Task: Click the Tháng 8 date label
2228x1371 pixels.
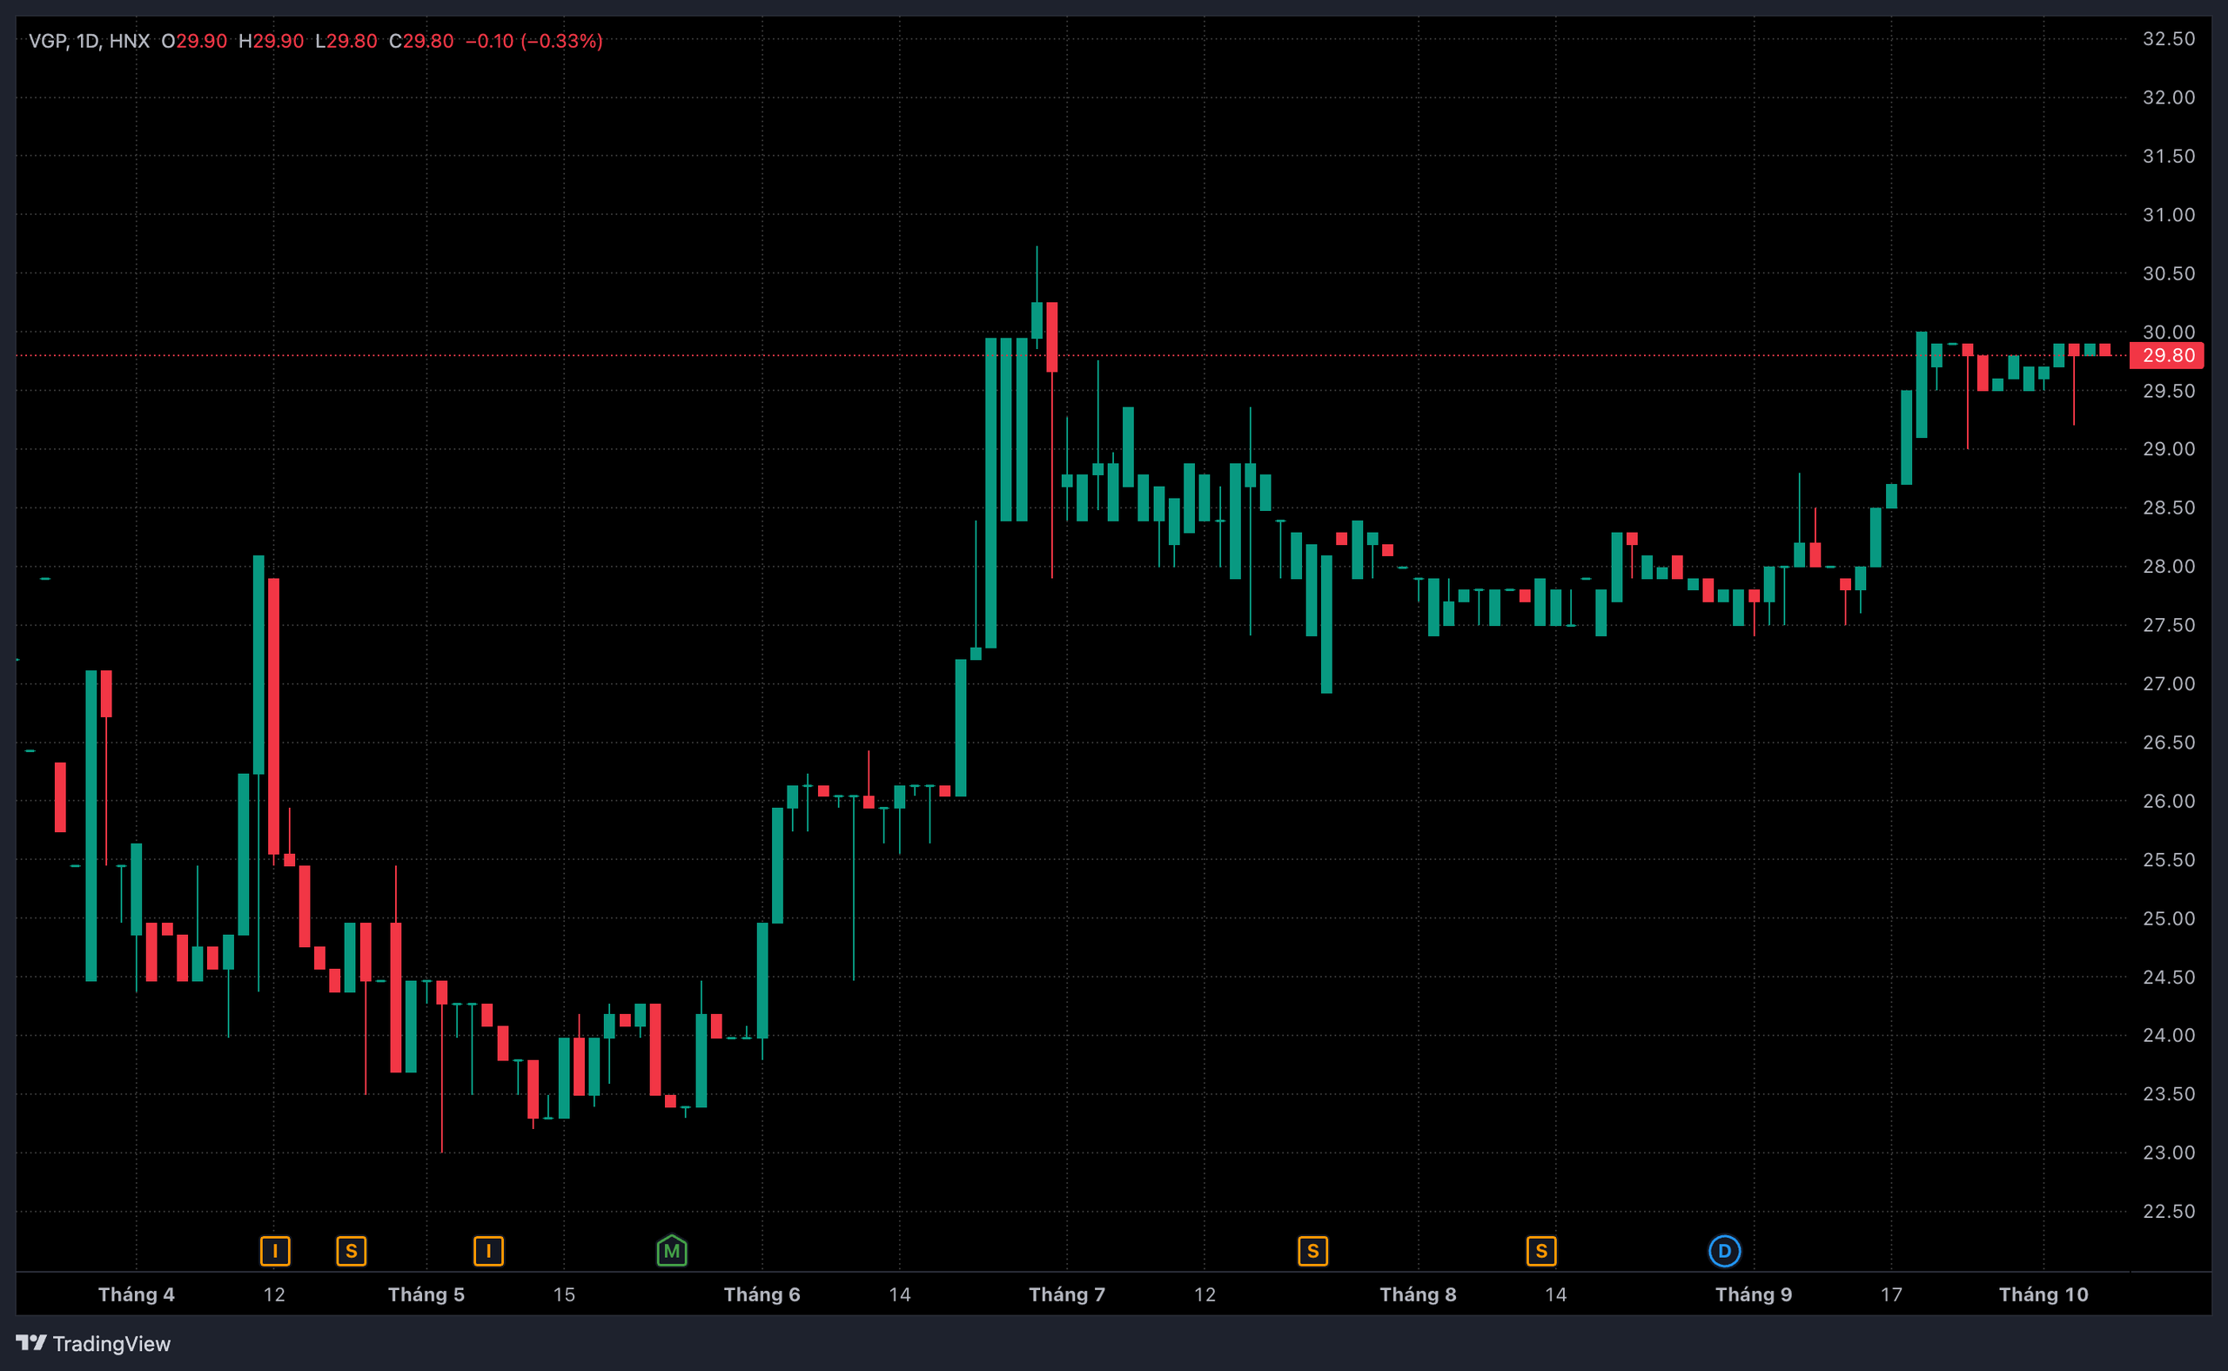Action: 1418,1294
